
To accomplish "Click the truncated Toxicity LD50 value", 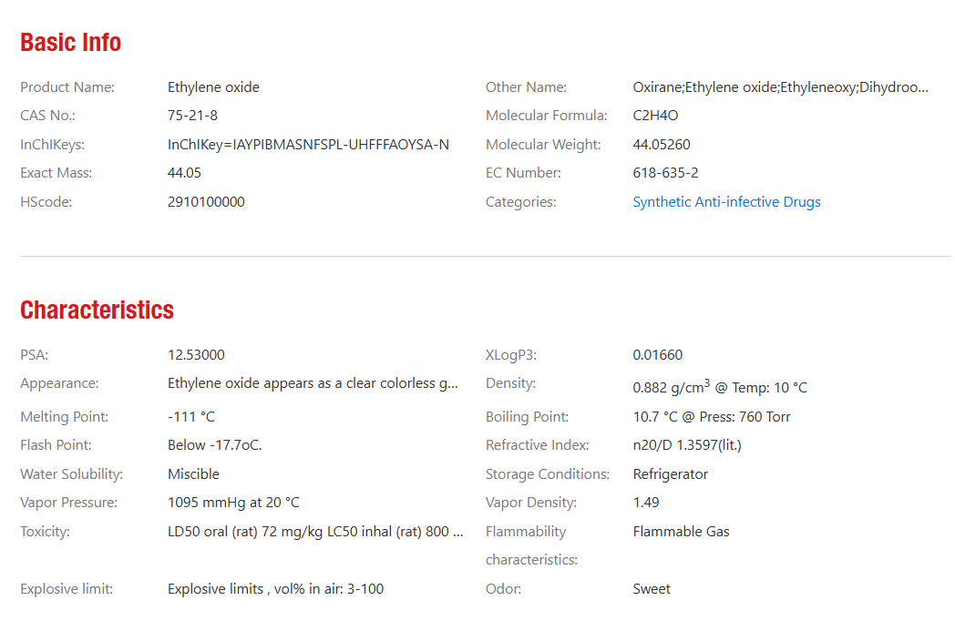I will tap(315, 532).
